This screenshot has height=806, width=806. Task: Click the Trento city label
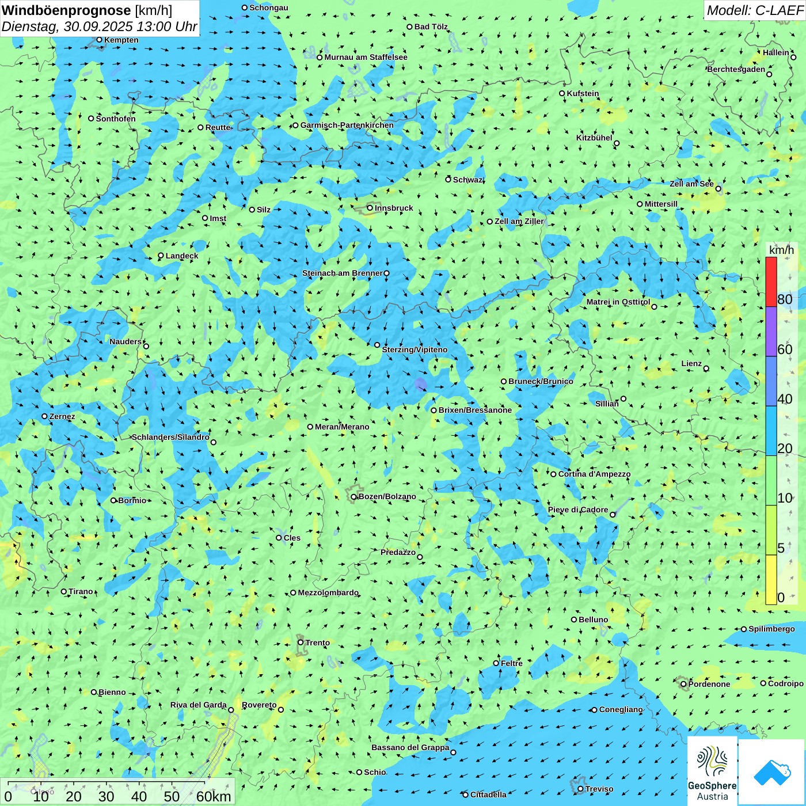318,642
